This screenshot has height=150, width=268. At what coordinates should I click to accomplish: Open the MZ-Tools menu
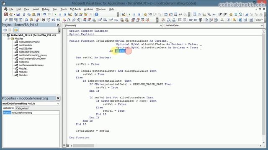75,9
